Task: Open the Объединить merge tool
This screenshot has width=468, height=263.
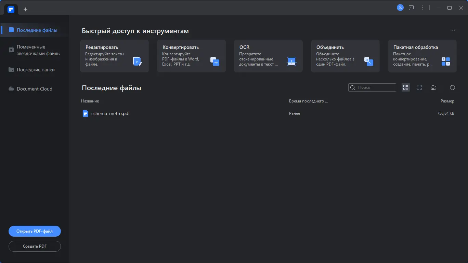Action: 345,56
